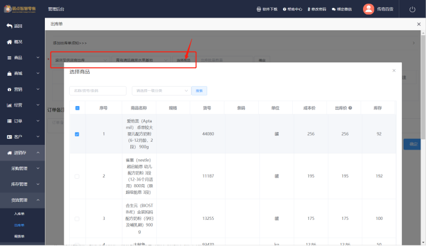Click the username next to avatar

(385, 9)
